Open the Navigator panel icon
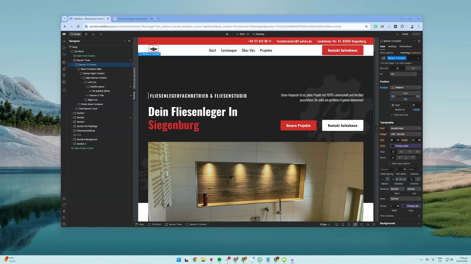Image resolution: width=471 pixels, height=264 pixels. [64, 54]
